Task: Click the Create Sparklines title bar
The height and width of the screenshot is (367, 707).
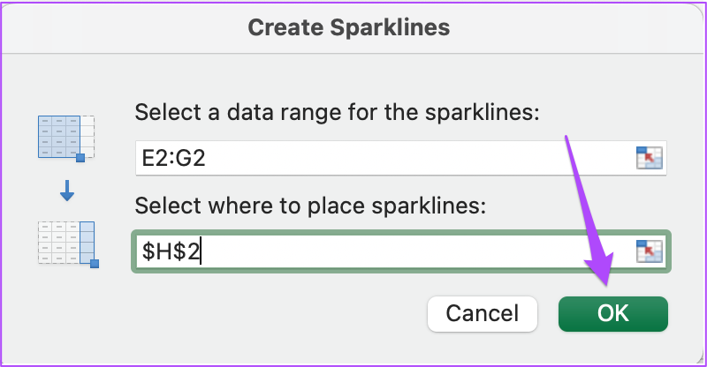Action: pos(349,27)
